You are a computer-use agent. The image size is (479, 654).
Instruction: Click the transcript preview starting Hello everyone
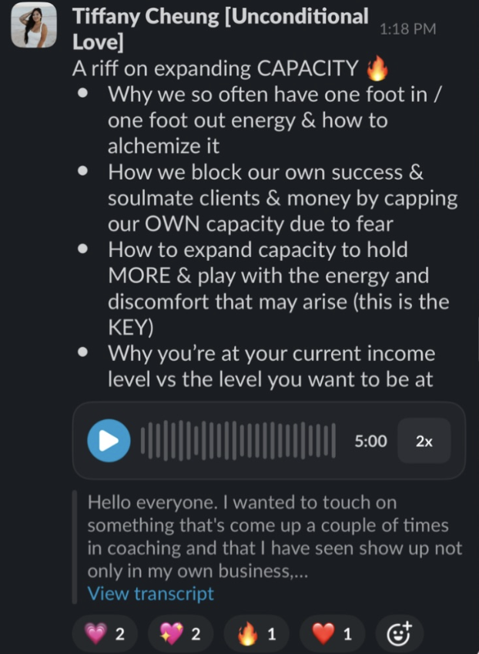[275, 536]
